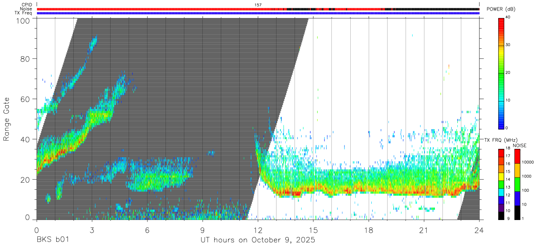This screenshot has height=249, width=539.
Task: Click the blue segment of the noise colorbar
Action: tap(517, 198)
